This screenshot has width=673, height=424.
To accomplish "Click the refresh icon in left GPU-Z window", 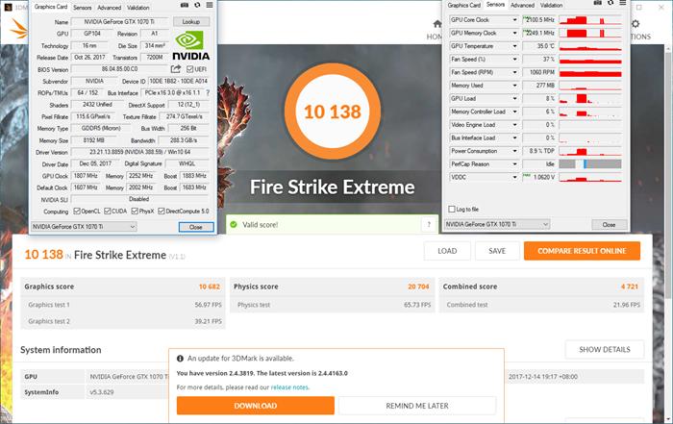I will point(197,5).
